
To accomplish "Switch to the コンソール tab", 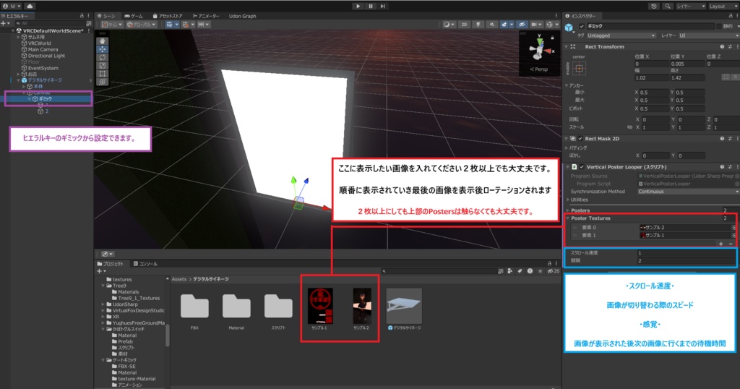I will point(145,264).
